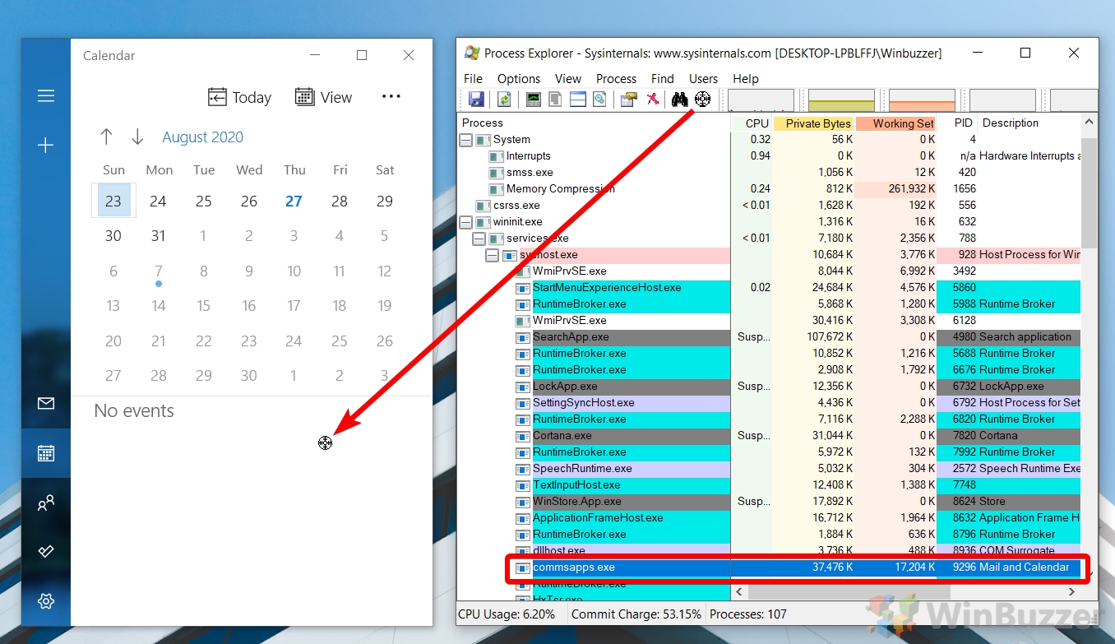This screenshot has height=644, width=1115.
Task: Click the orange physical memory mini graph
Action: (922, 100)
